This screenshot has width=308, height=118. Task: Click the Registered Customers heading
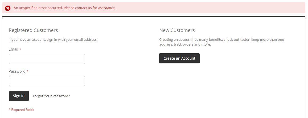tap(33, 30)
